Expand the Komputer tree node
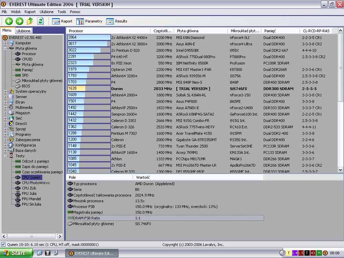 point(5,43)
